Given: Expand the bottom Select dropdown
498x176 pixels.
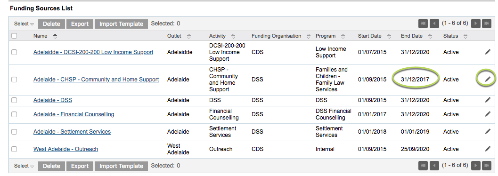Looking at the screenshot, I should (x=24, y=166).
